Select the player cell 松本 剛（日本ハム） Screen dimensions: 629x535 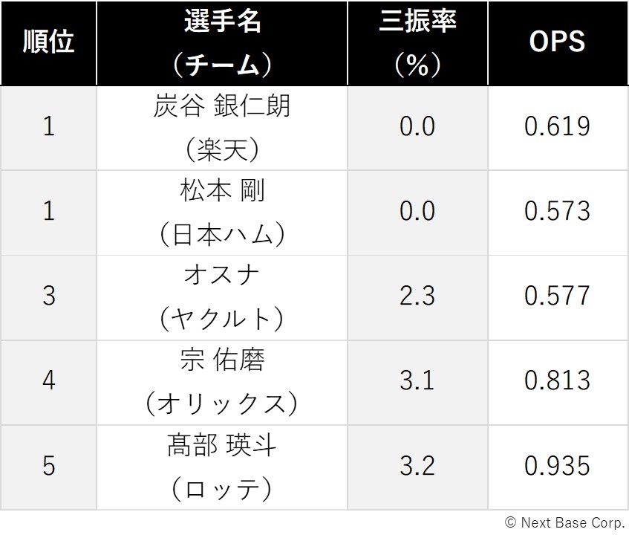[x=222, y=213]
